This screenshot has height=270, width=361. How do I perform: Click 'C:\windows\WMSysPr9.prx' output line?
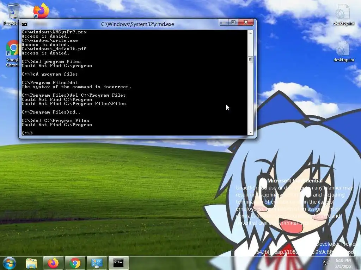click(x=54, y=32)
